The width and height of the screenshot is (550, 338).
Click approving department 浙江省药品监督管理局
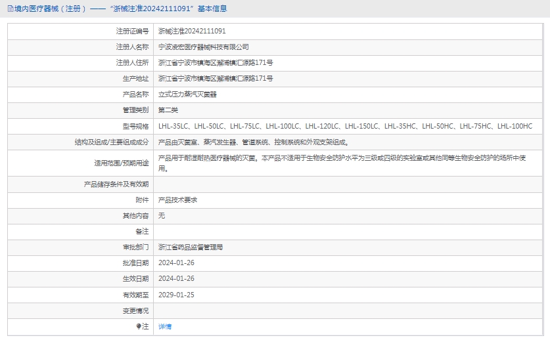pos(191,247)
